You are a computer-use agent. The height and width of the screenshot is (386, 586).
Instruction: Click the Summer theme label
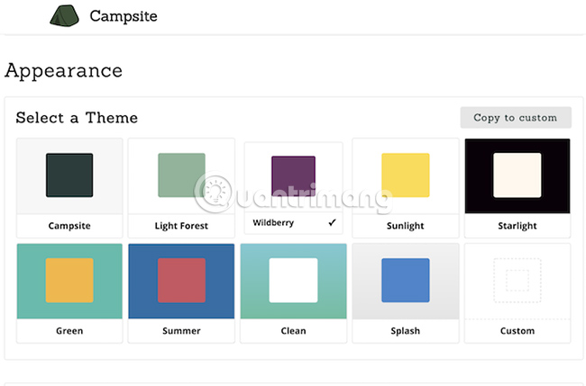pyautogui.click(x=181, y=331)
